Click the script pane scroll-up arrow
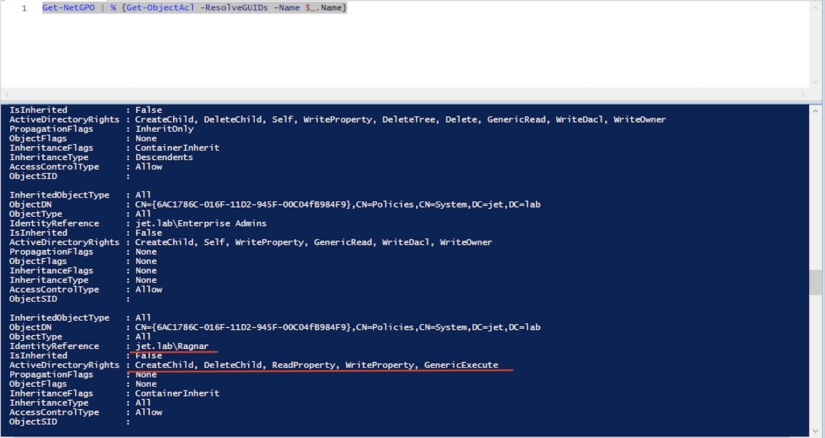825x438 pixels. [815, 7]
